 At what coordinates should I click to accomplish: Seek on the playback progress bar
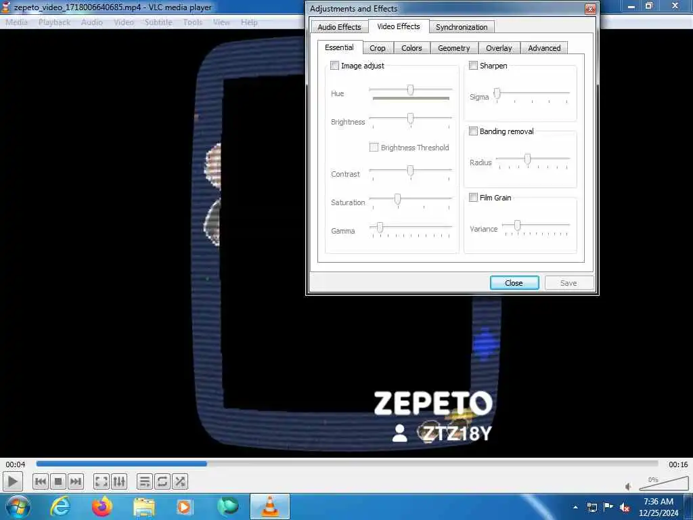point(347,464)
